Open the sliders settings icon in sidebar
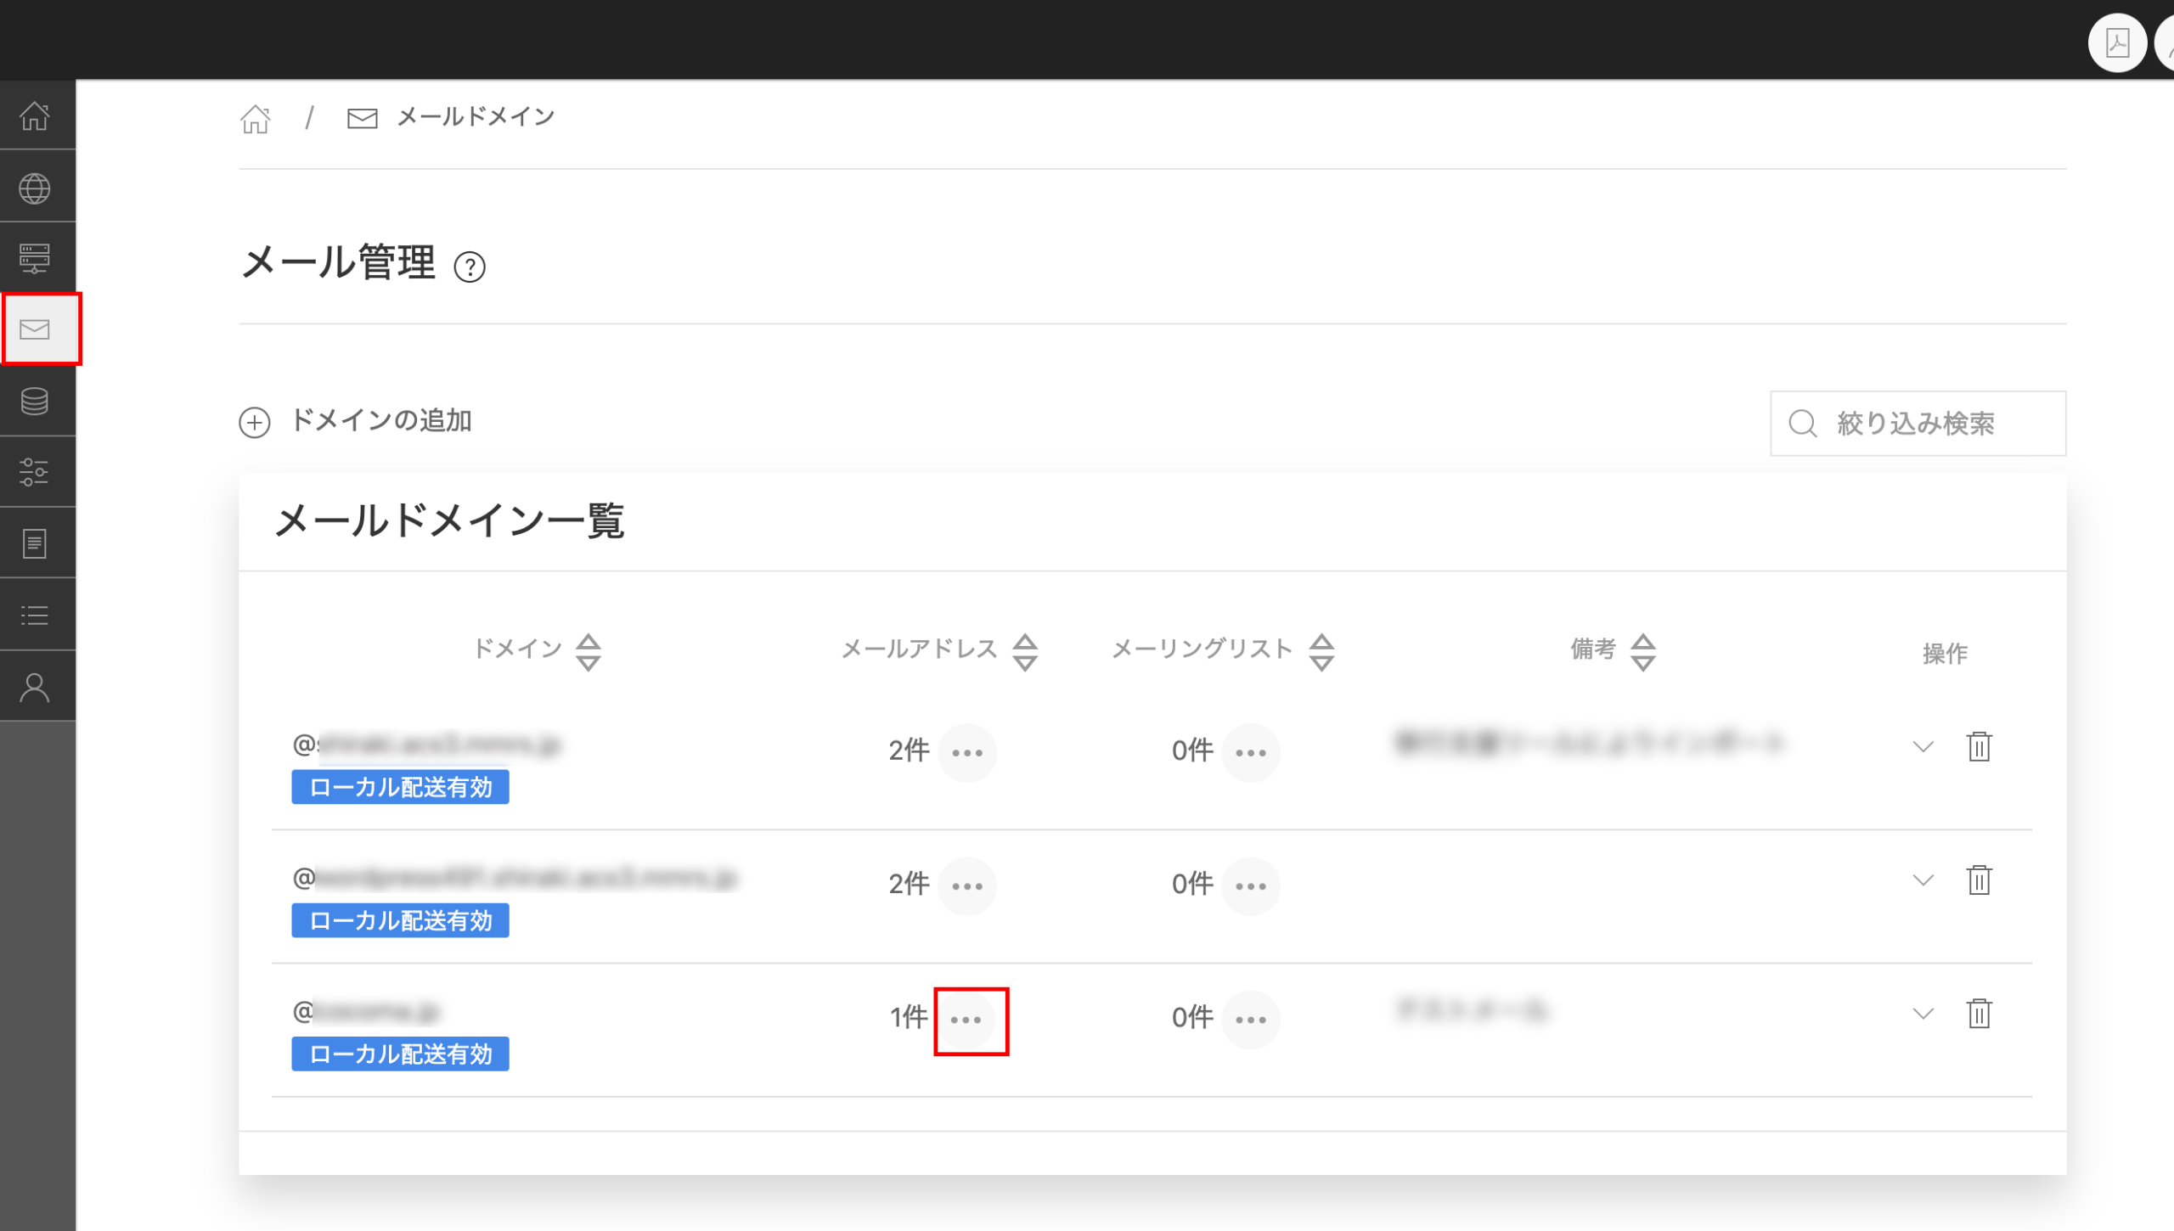Screen dimensions: 2174x1231 pos(35,472)
